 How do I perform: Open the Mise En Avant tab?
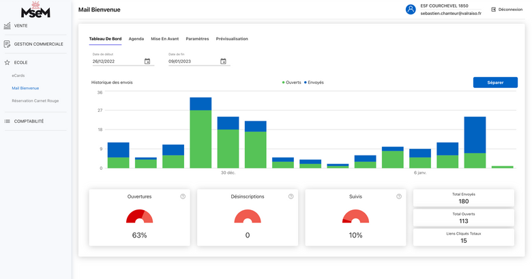click(x=165, y=39)
